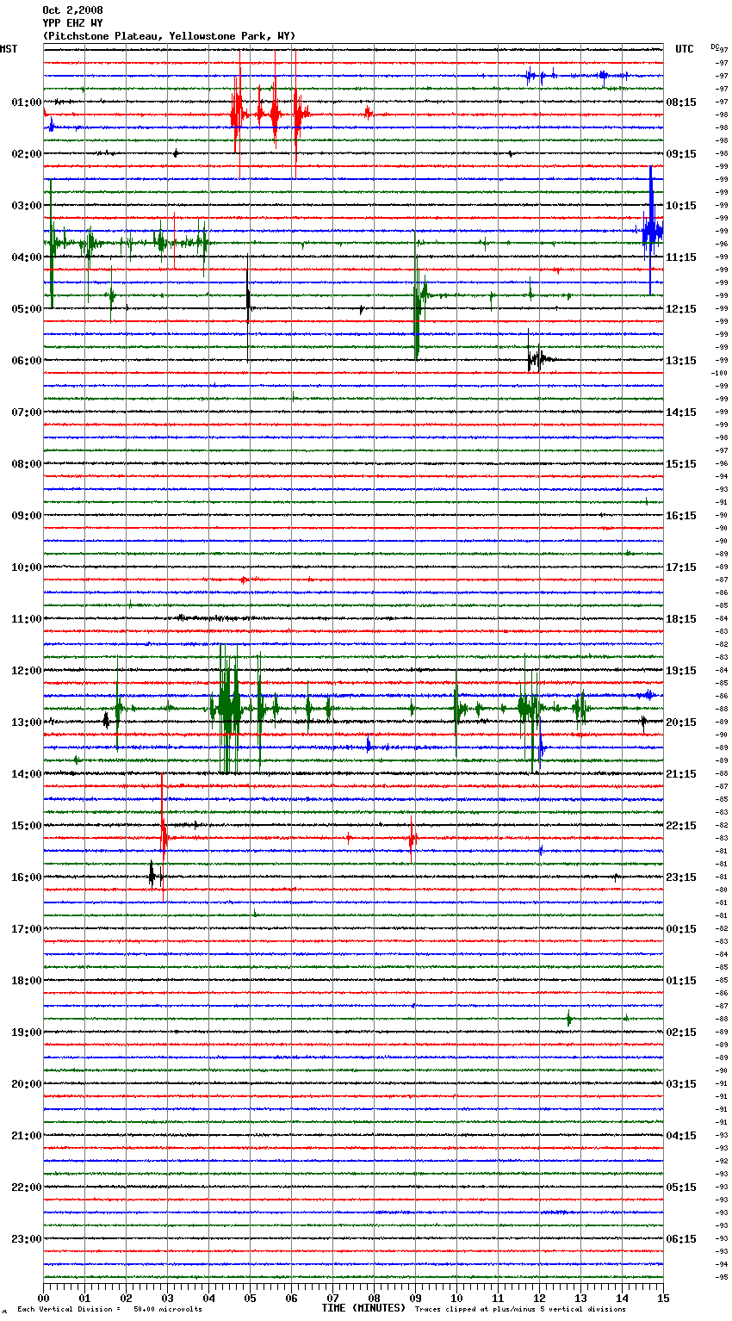Image resolution: width=732 pixels, height=1321 pixels.
Task: Select the 09:00 MST time label
Action: (x=27, y=515)
